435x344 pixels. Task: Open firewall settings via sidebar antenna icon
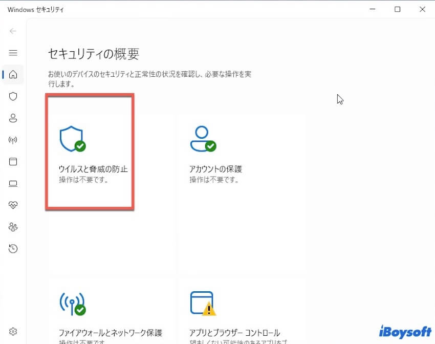pos(13,140)
